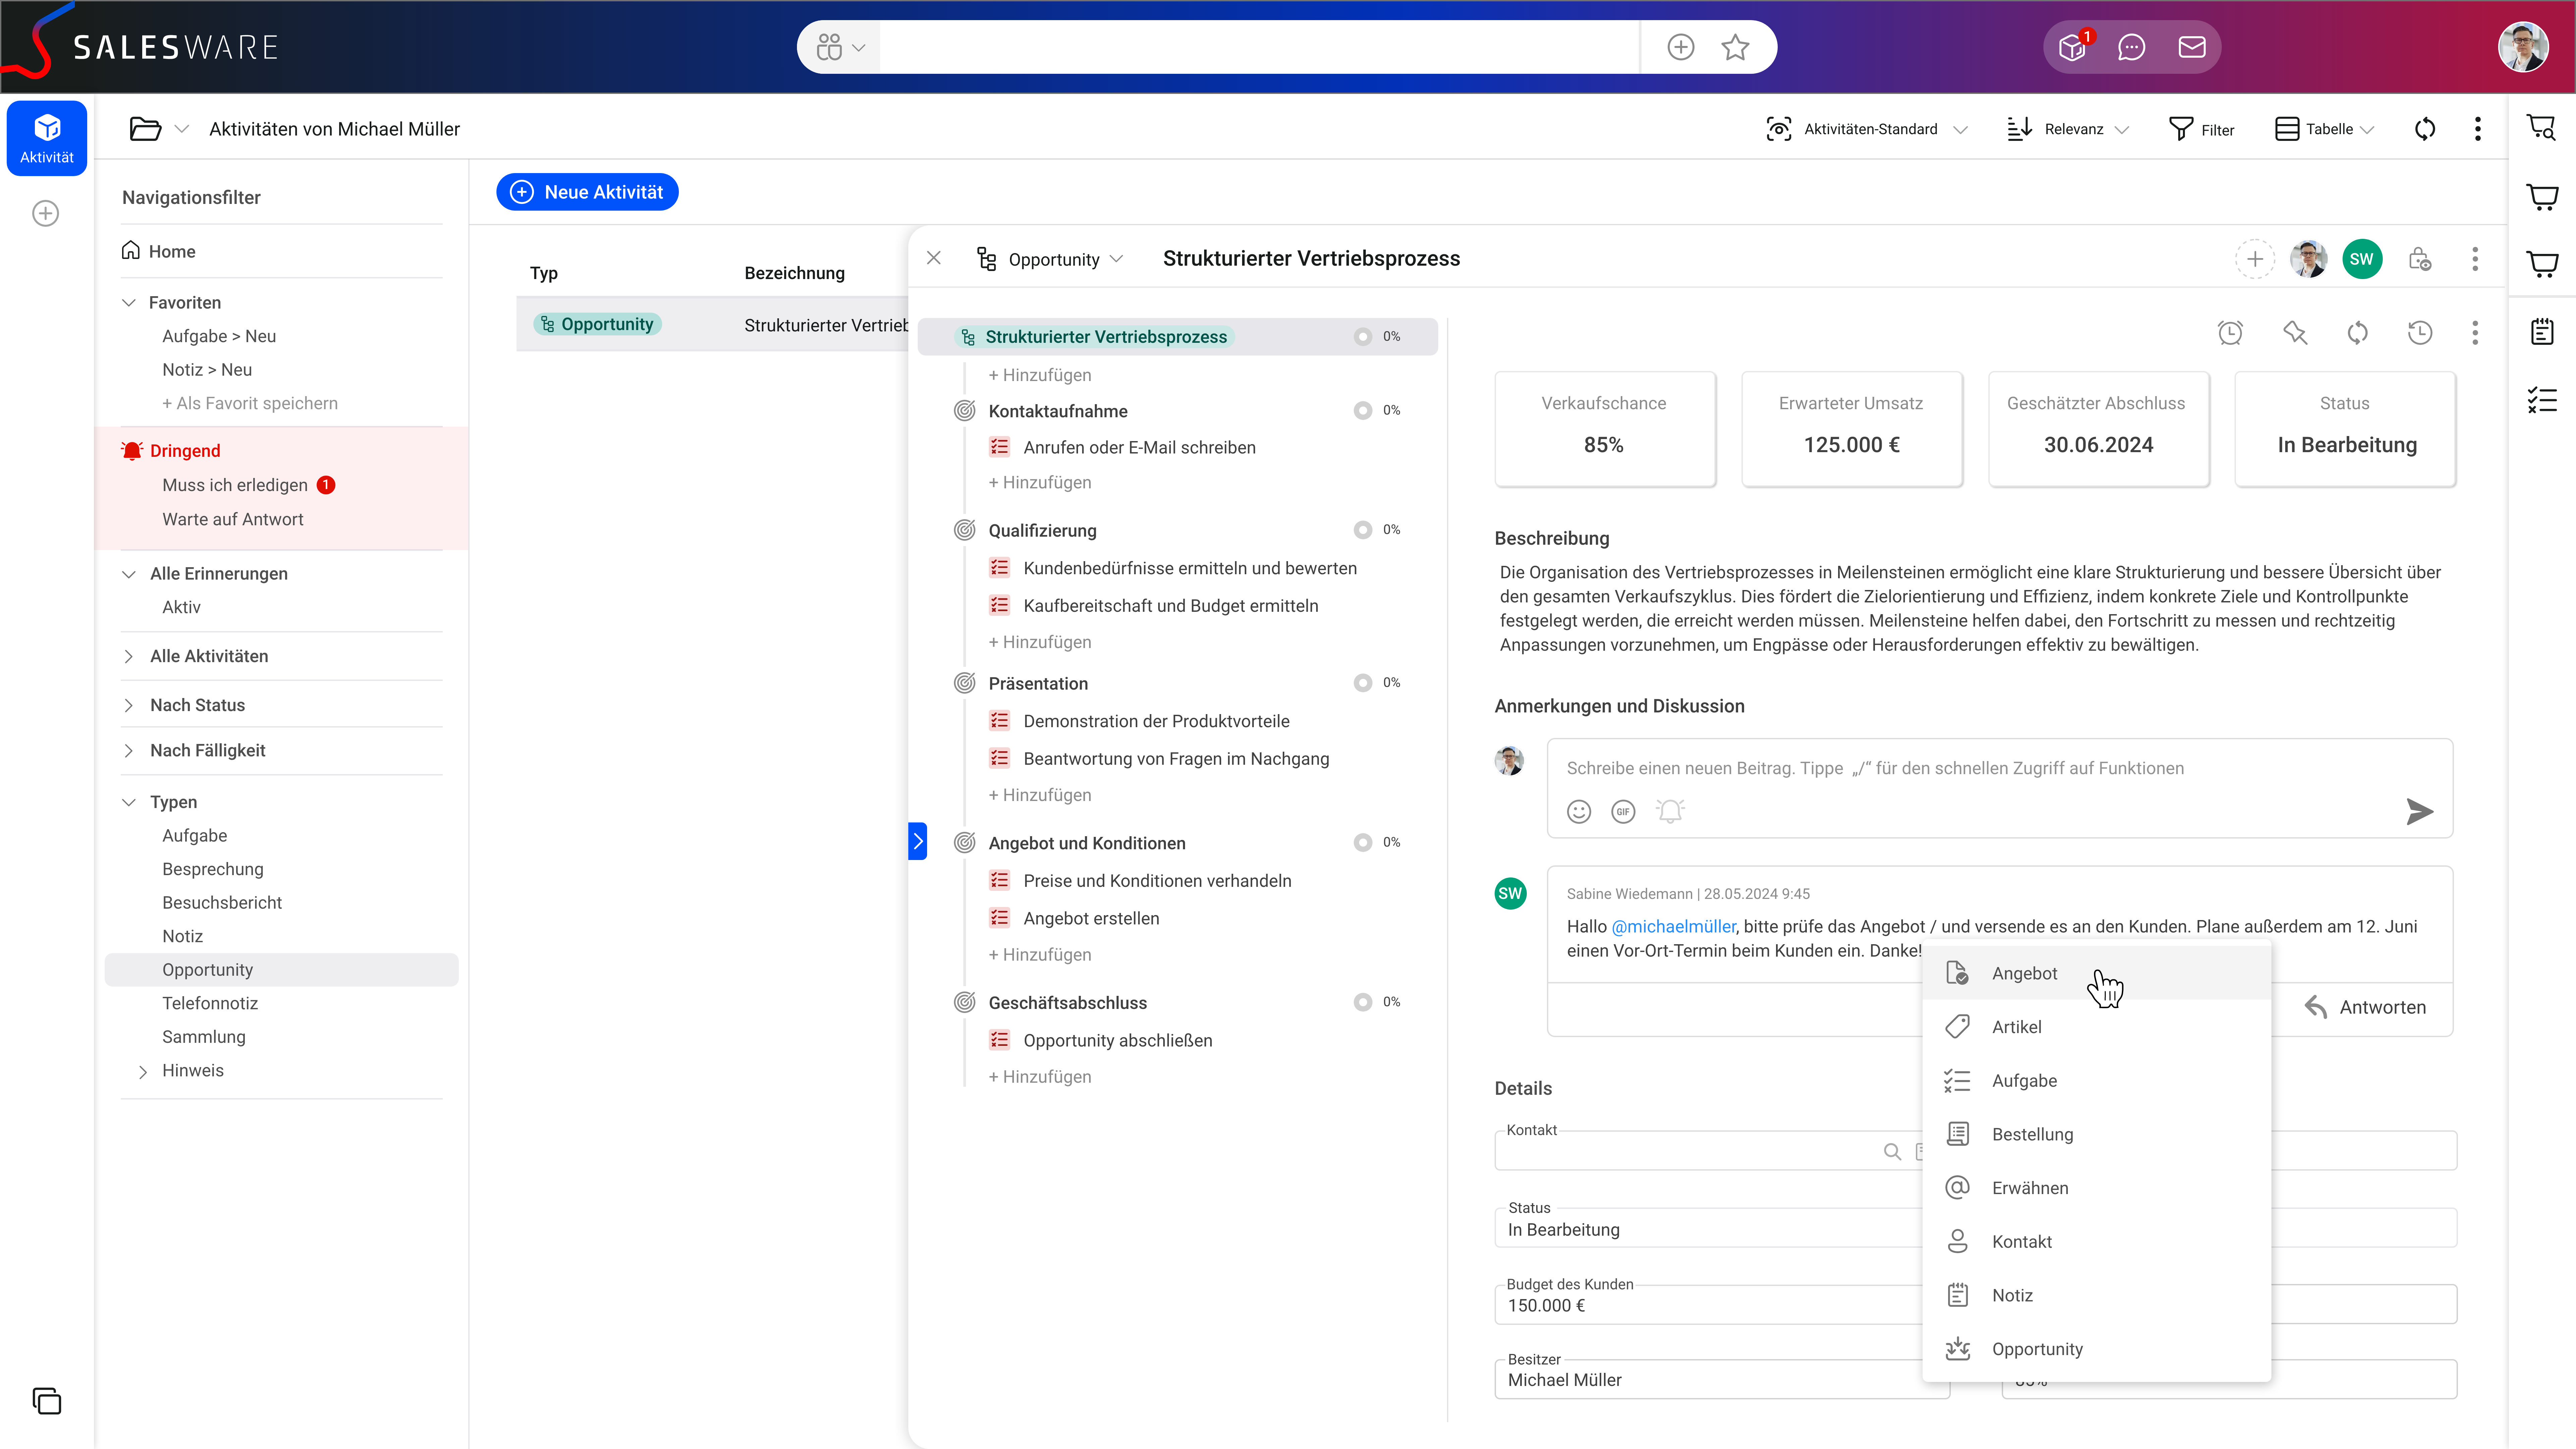Collapse the Favoriten navigation section
This screenshot has height=1449, width=2576.
coord(129,302)
